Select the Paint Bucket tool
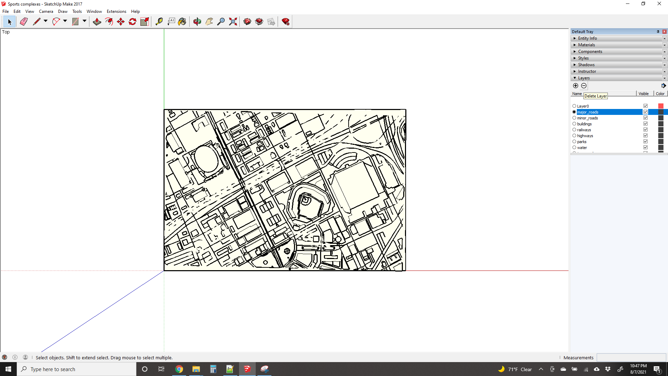The width and height of the screenshot is (668, 376). tap(182, 22)
